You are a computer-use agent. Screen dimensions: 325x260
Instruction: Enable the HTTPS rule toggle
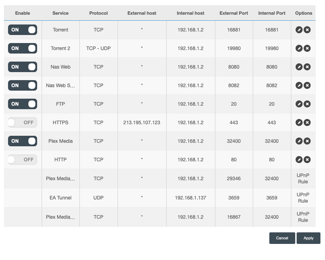point(22,122)
